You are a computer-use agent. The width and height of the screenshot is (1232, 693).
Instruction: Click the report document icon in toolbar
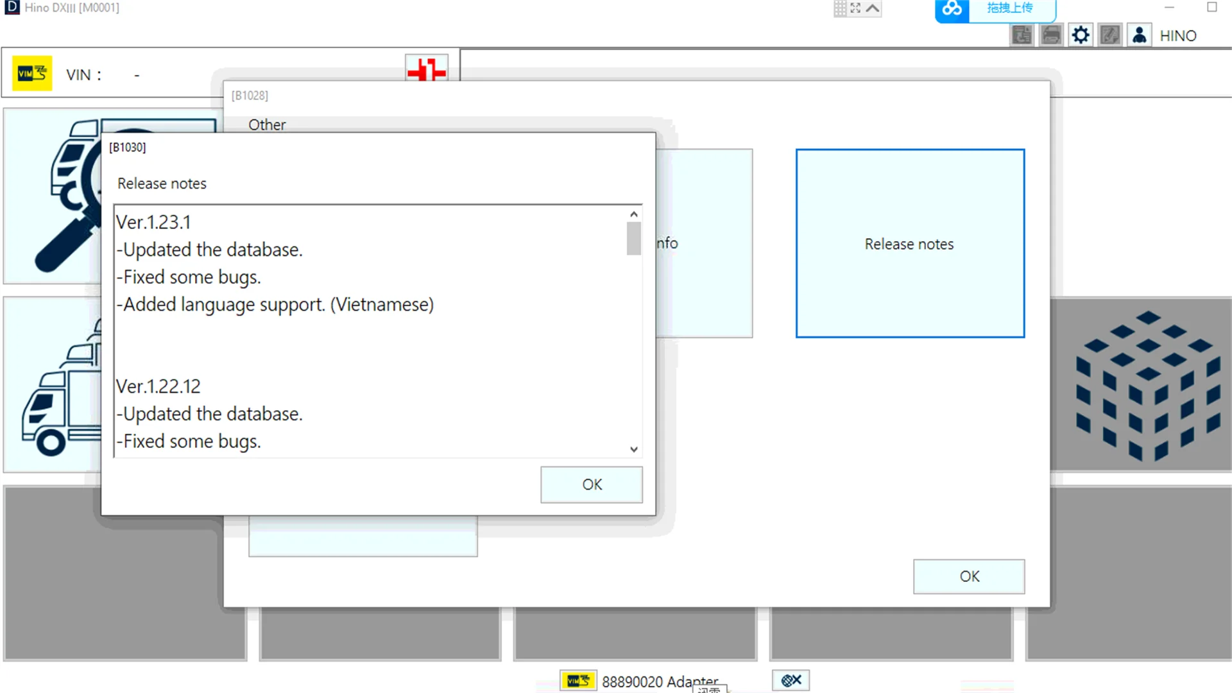point(1022,35)
